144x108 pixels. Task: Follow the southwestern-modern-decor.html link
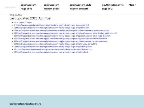coord(63,30)
